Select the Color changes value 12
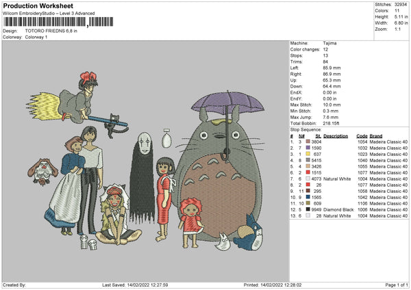The height and width of the screenshot is (290, 411). coord(325,49)
